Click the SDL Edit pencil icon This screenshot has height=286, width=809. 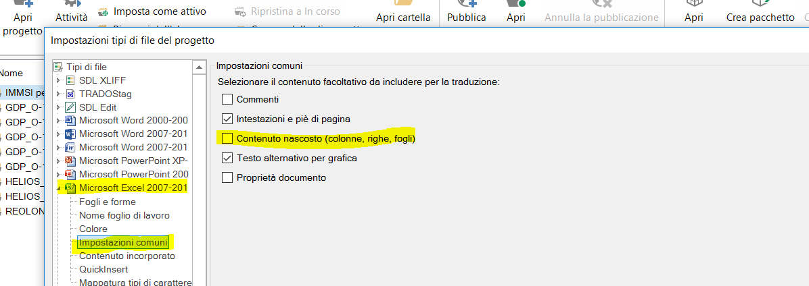pyautogui.click(x=70, y=107)
